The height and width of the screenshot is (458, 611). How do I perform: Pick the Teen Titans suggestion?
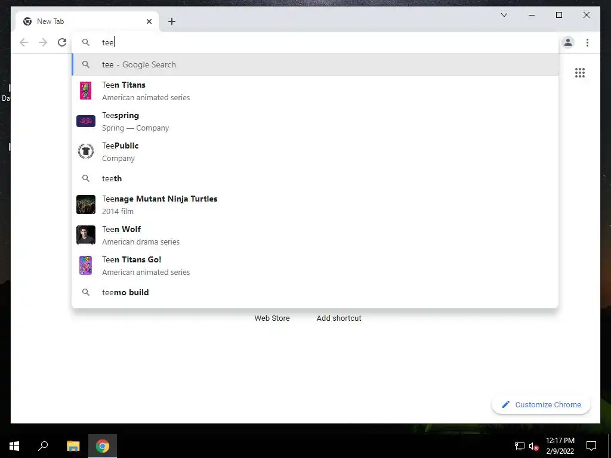315,91
